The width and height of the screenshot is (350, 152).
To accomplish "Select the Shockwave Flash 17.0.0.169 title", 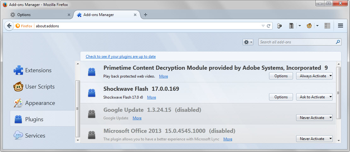I will pos(141,89).
